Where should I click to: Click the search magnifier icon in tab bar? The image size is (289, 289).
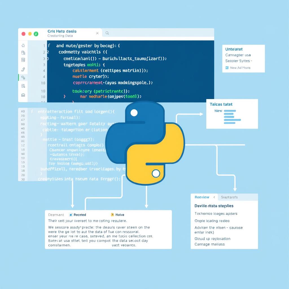107,33
